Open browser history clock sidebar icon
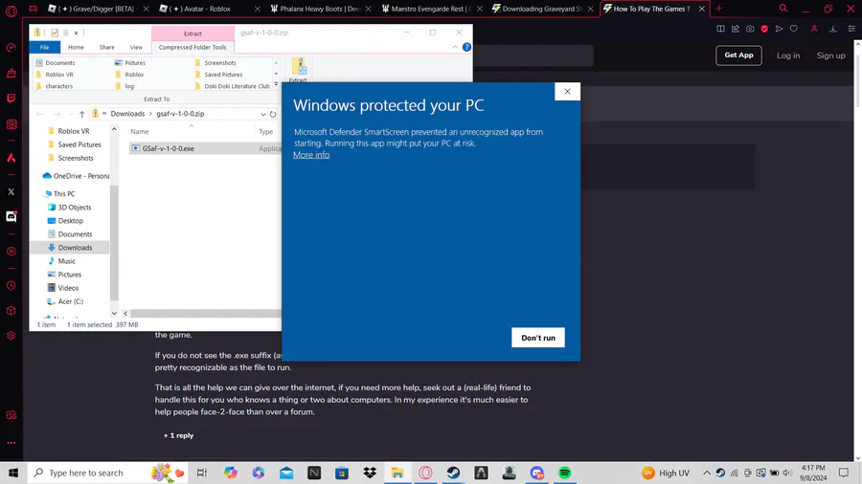Image resolution: width=862 pixels, height=484 pixels. coord(11,286)
